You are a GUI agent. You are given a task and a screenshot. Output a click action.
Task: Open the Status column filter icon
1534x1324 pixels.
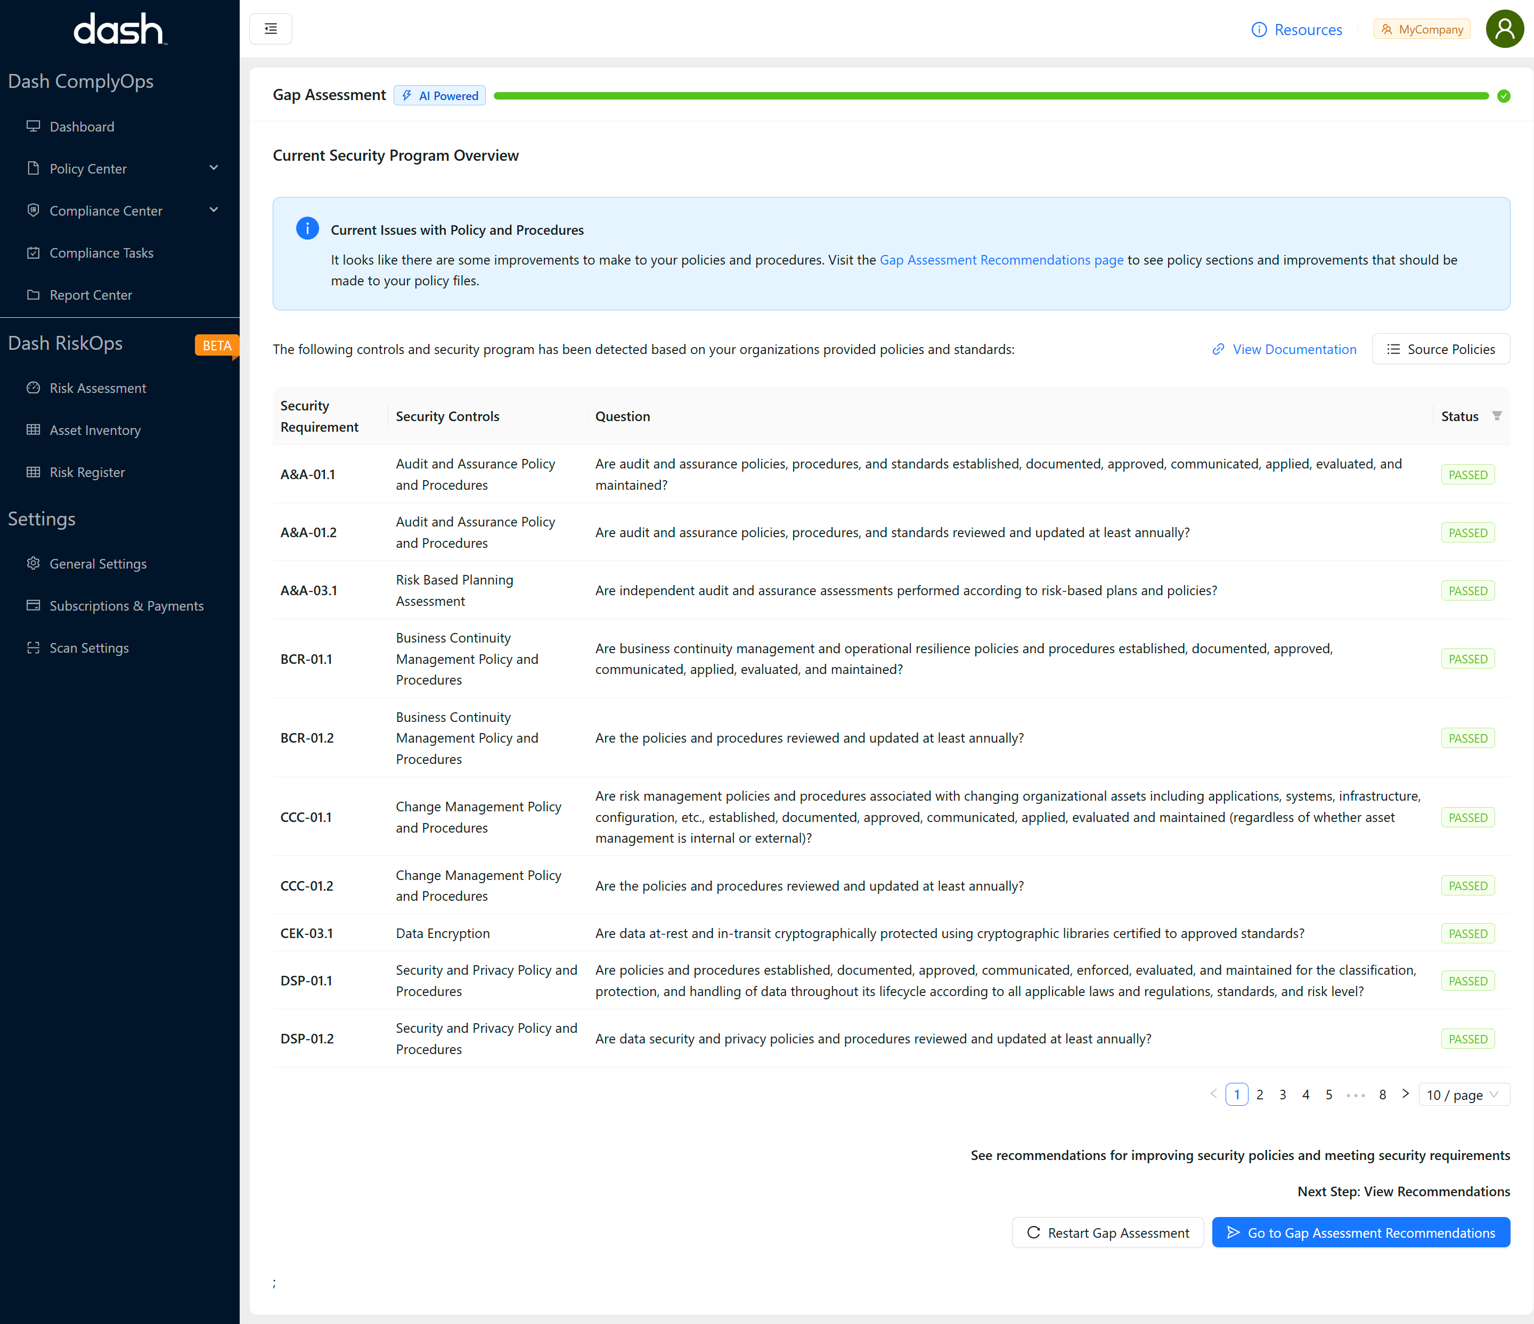pos(1496,416)
